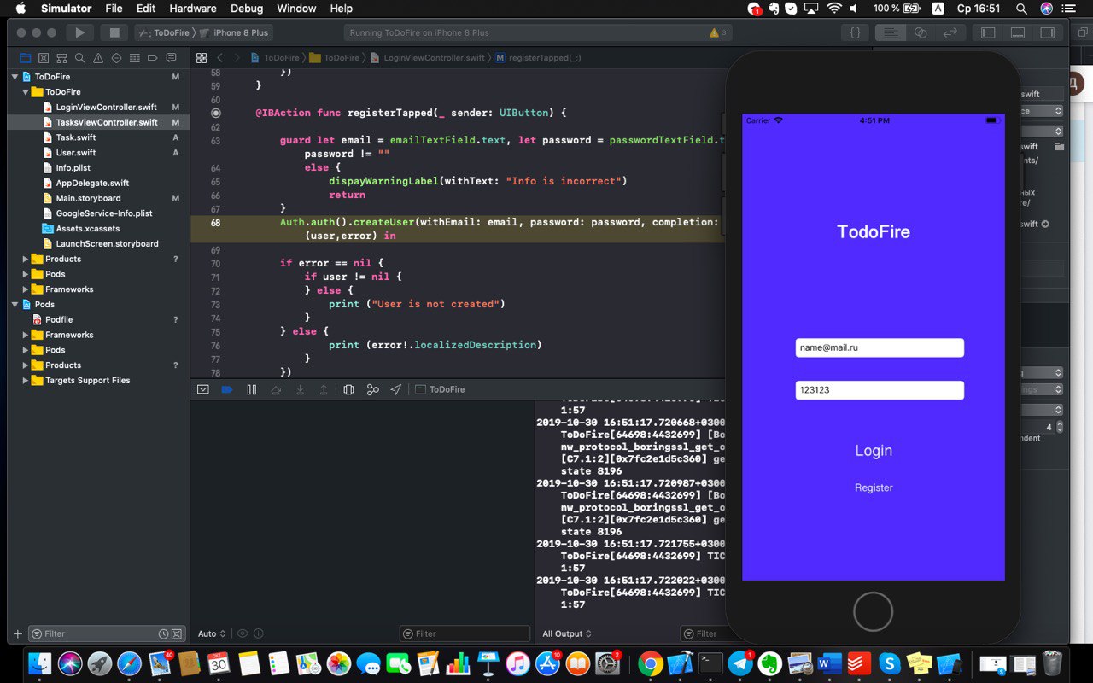Click the Step out debug icon
Viewport: 1093px width, 683px height.
pos(324,389)
